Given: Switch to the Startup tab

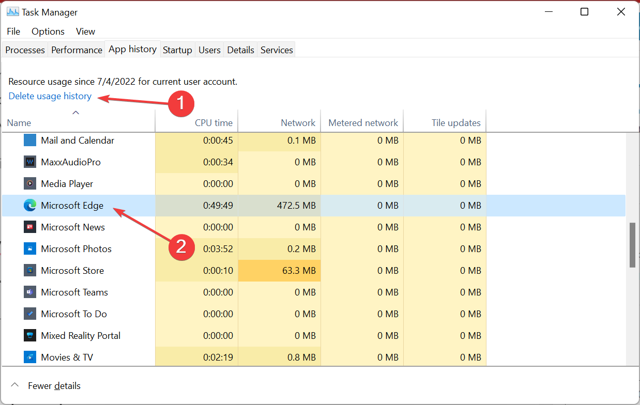Looking at the screenshot, I should 177,50.
